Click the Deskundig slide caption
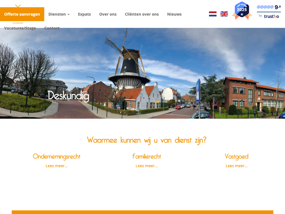 coord(68,96)
